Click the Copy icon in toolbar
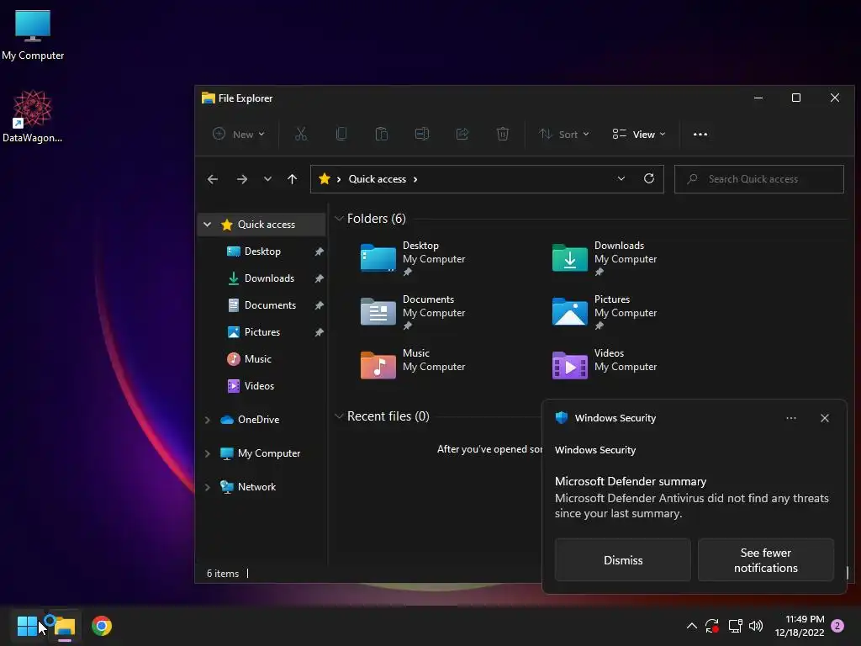The image size is (861, 646). pyautogui.click(x=341, y=134)
